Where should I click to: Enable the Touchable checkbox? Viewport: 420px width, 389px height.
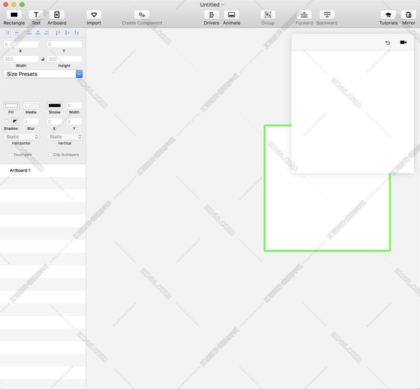(10, 155)
